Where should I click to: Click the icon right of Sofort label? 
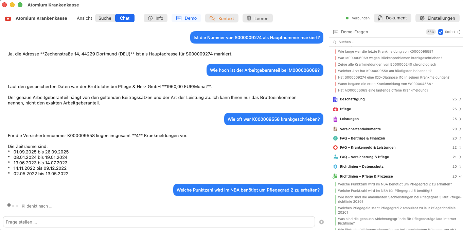459,32
